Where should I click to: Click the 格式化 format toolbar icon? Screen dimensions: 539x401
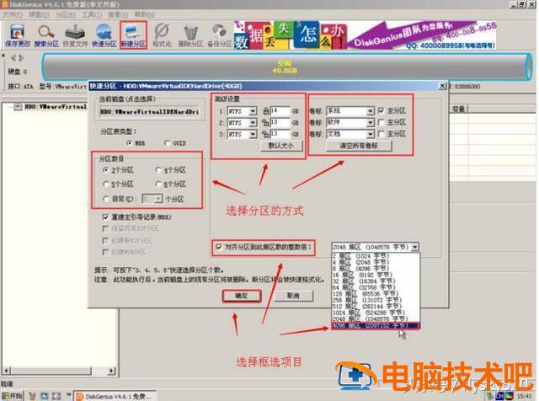point(162,35)
